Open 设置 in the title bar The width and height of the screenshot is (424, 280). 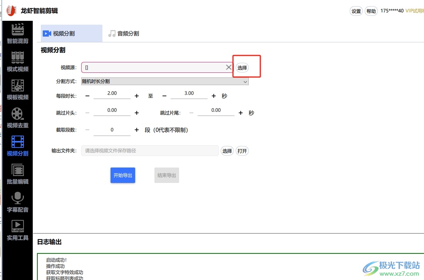point(356,11)
